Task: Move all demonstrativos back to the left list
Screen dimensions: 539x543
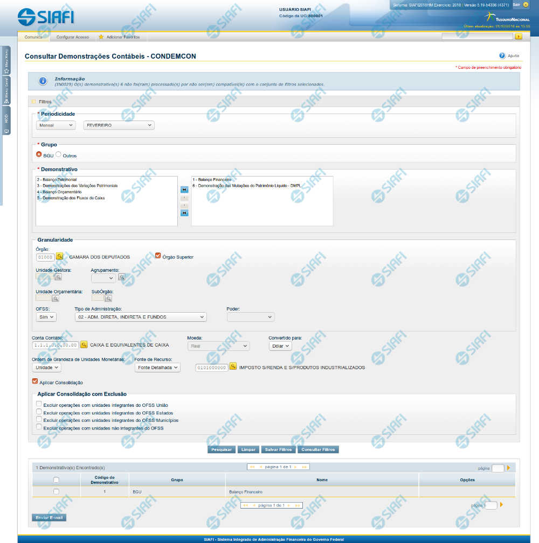Action: 184,213
